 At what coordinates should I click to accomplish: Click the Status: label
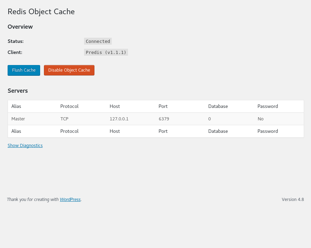(x=16, y=41)
